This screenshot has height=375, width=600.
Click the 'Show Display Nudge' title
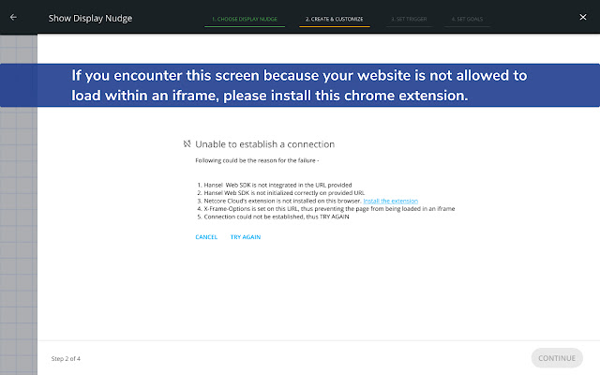click(90, 19)
